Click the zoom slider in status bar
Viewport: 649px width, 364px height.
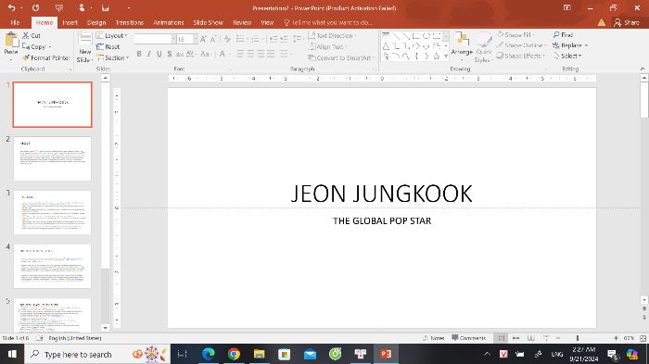pyautogui.click(x=578, y=338)
